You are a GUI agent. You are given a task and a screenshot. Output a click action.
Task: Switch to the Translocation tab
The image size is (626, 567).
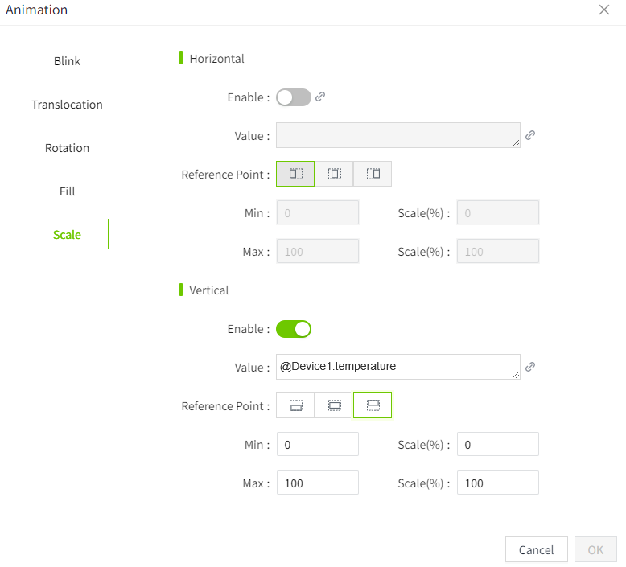pos(67,105)
